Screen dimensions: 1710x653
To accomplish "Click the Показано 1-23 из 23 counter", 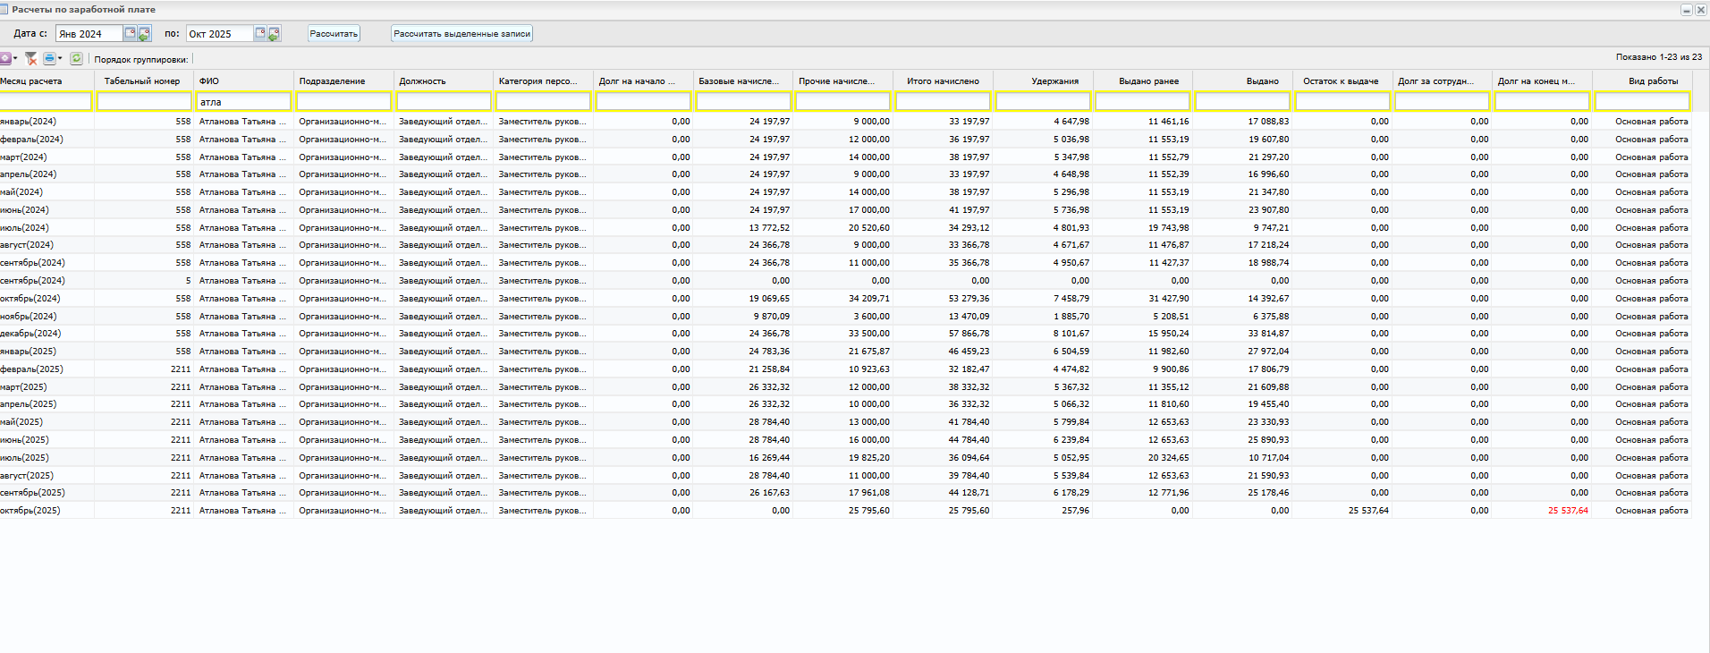I will tap(1658, 57).
